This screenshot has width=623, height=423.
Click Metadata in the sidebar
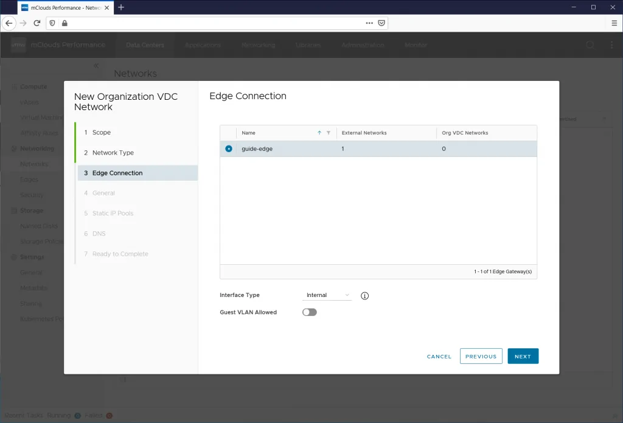pyautogui.click(x=34, y=288)
